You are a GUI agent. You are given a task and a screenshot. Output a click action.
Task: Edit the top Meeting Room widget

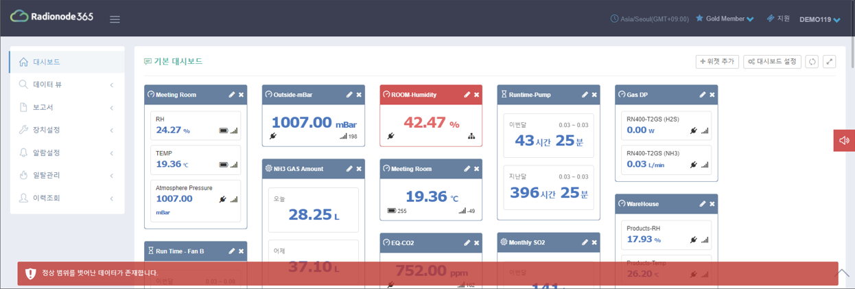click(x=232, y=95)
